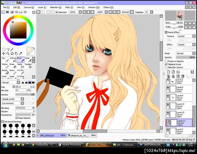
Task: Open the File menu
Action: 6,8
